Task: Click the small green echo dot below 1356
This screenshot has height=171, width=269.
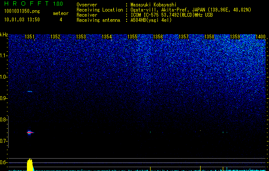Action: click(150, 132)
